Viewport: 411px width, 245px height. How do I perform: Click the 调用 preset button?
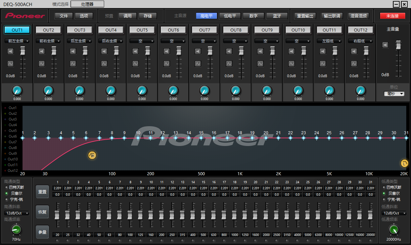pos(128,16)
